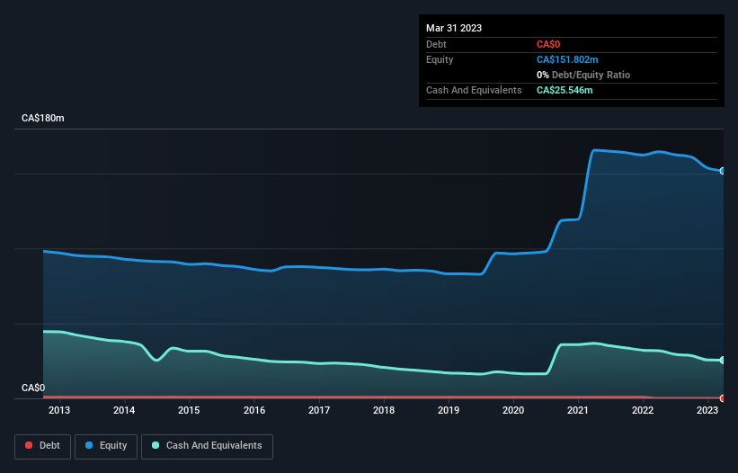Toggle the Equity legend button

[106, 446]
